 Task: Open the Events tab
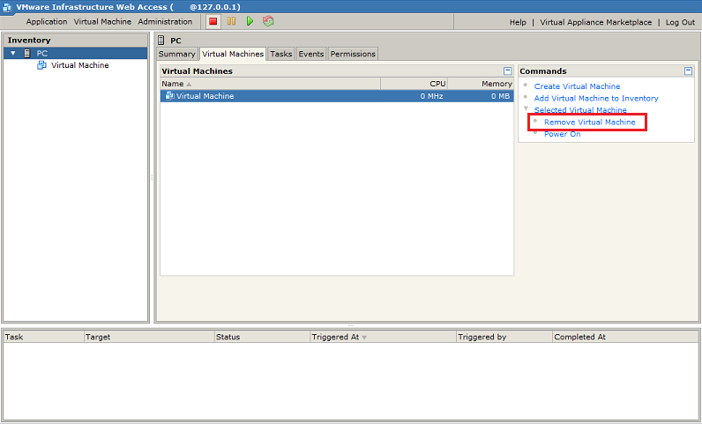[x=310, y=54]
